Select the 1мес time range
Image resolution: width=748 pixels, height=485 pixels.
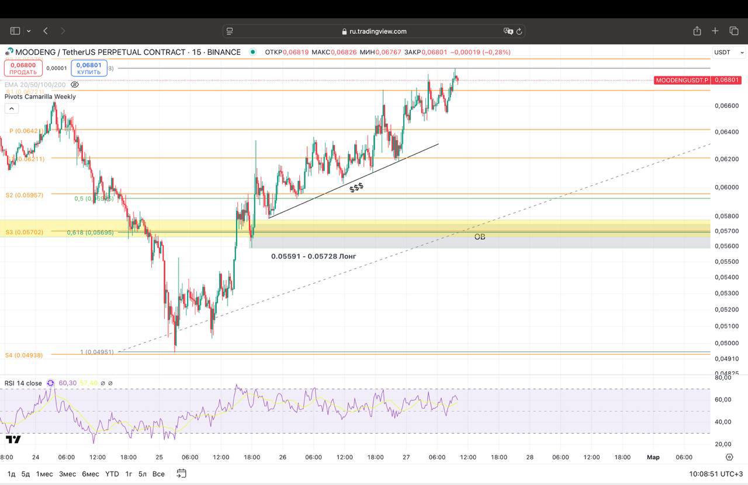[44, 474]
